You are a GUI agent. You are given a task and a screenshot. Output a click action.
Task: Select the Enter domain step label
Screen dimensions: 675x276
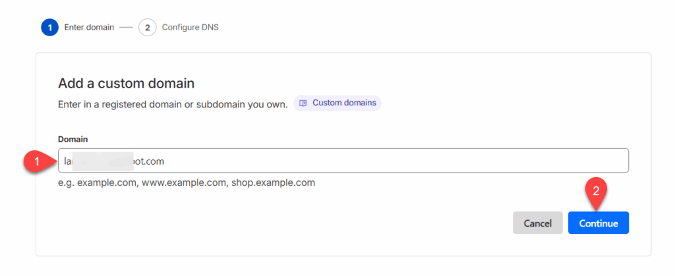tap(89, 28)
